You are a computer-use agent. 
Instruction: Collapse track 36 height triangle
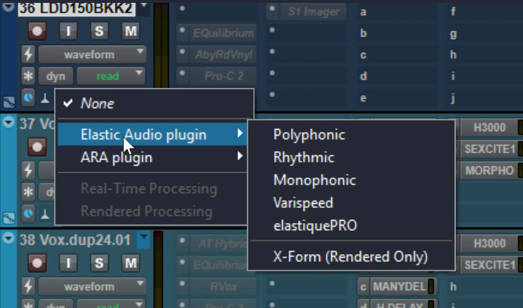pos(8,7)
